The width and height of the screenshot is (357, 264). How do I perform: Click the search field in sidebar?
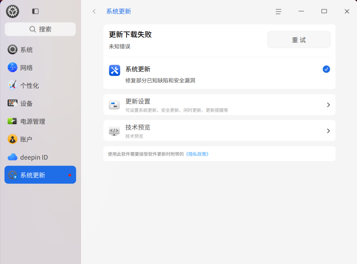(x=40, y=29)
